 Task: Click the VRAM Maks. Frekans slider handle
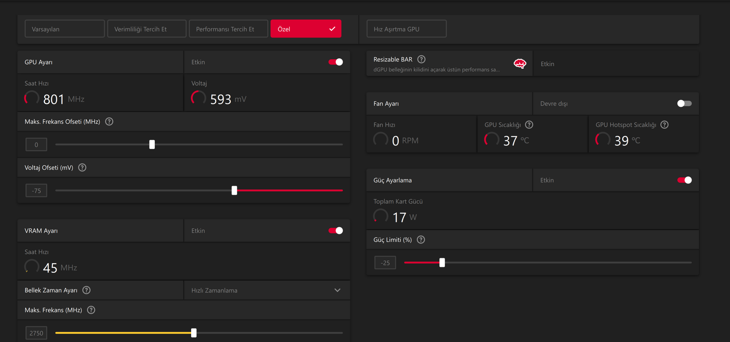(x=194, y=333)
